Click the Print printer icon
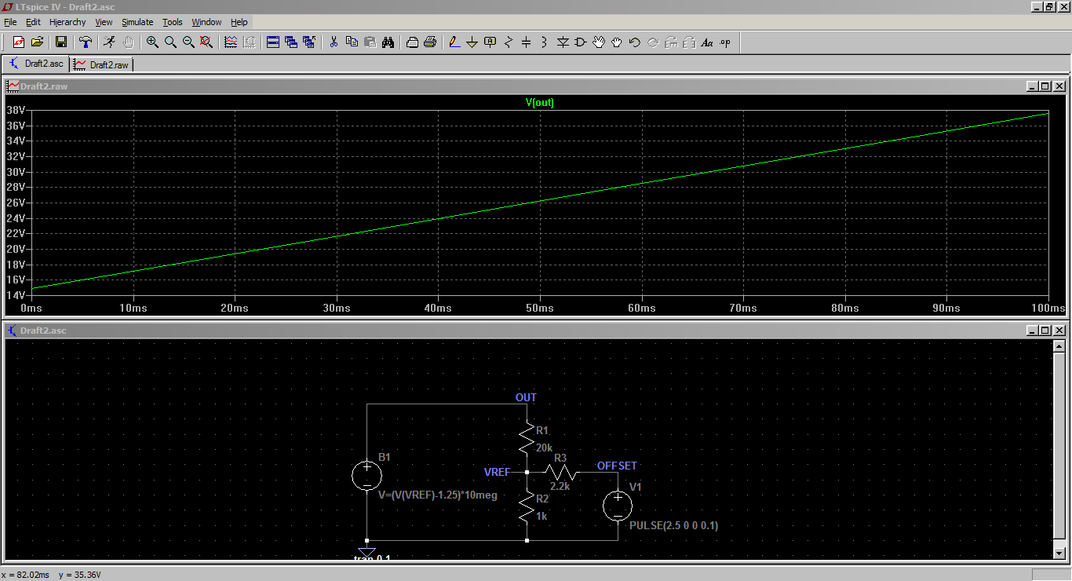 (x=430, y=42)
